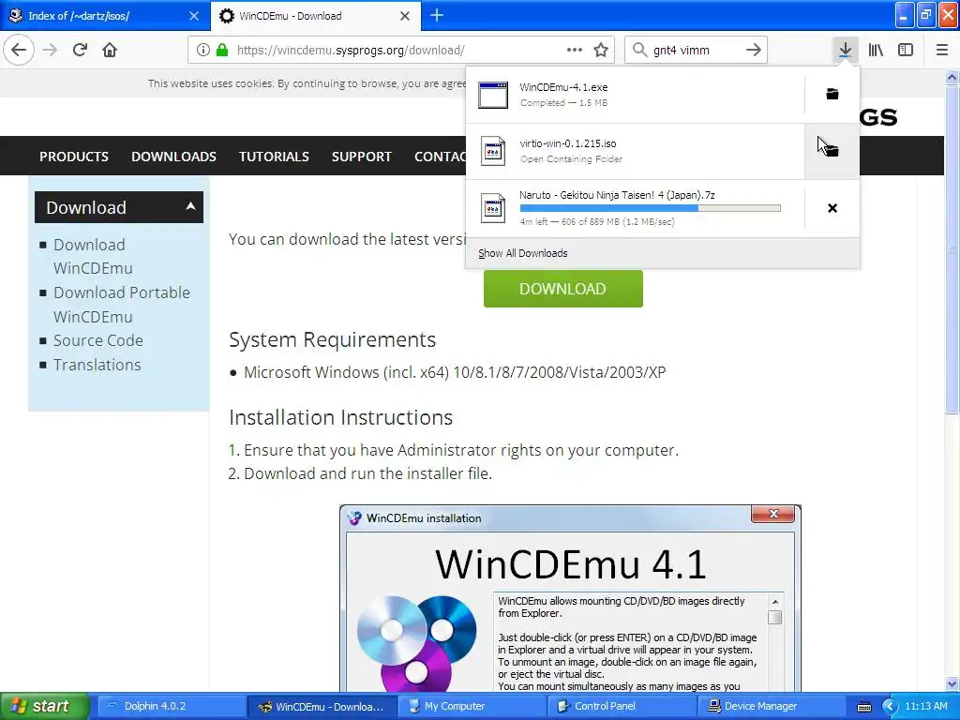Open containing folder for WinCDEmu-4.1.exe
The width and height of the screenshot is (960, 720).
tap(832, 94)
